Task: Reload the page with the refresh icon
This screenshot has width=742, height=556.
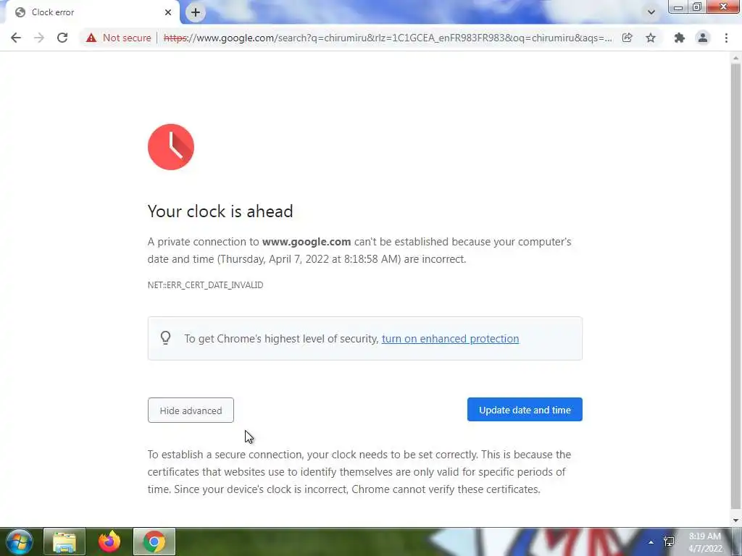Action: point(62,38)
